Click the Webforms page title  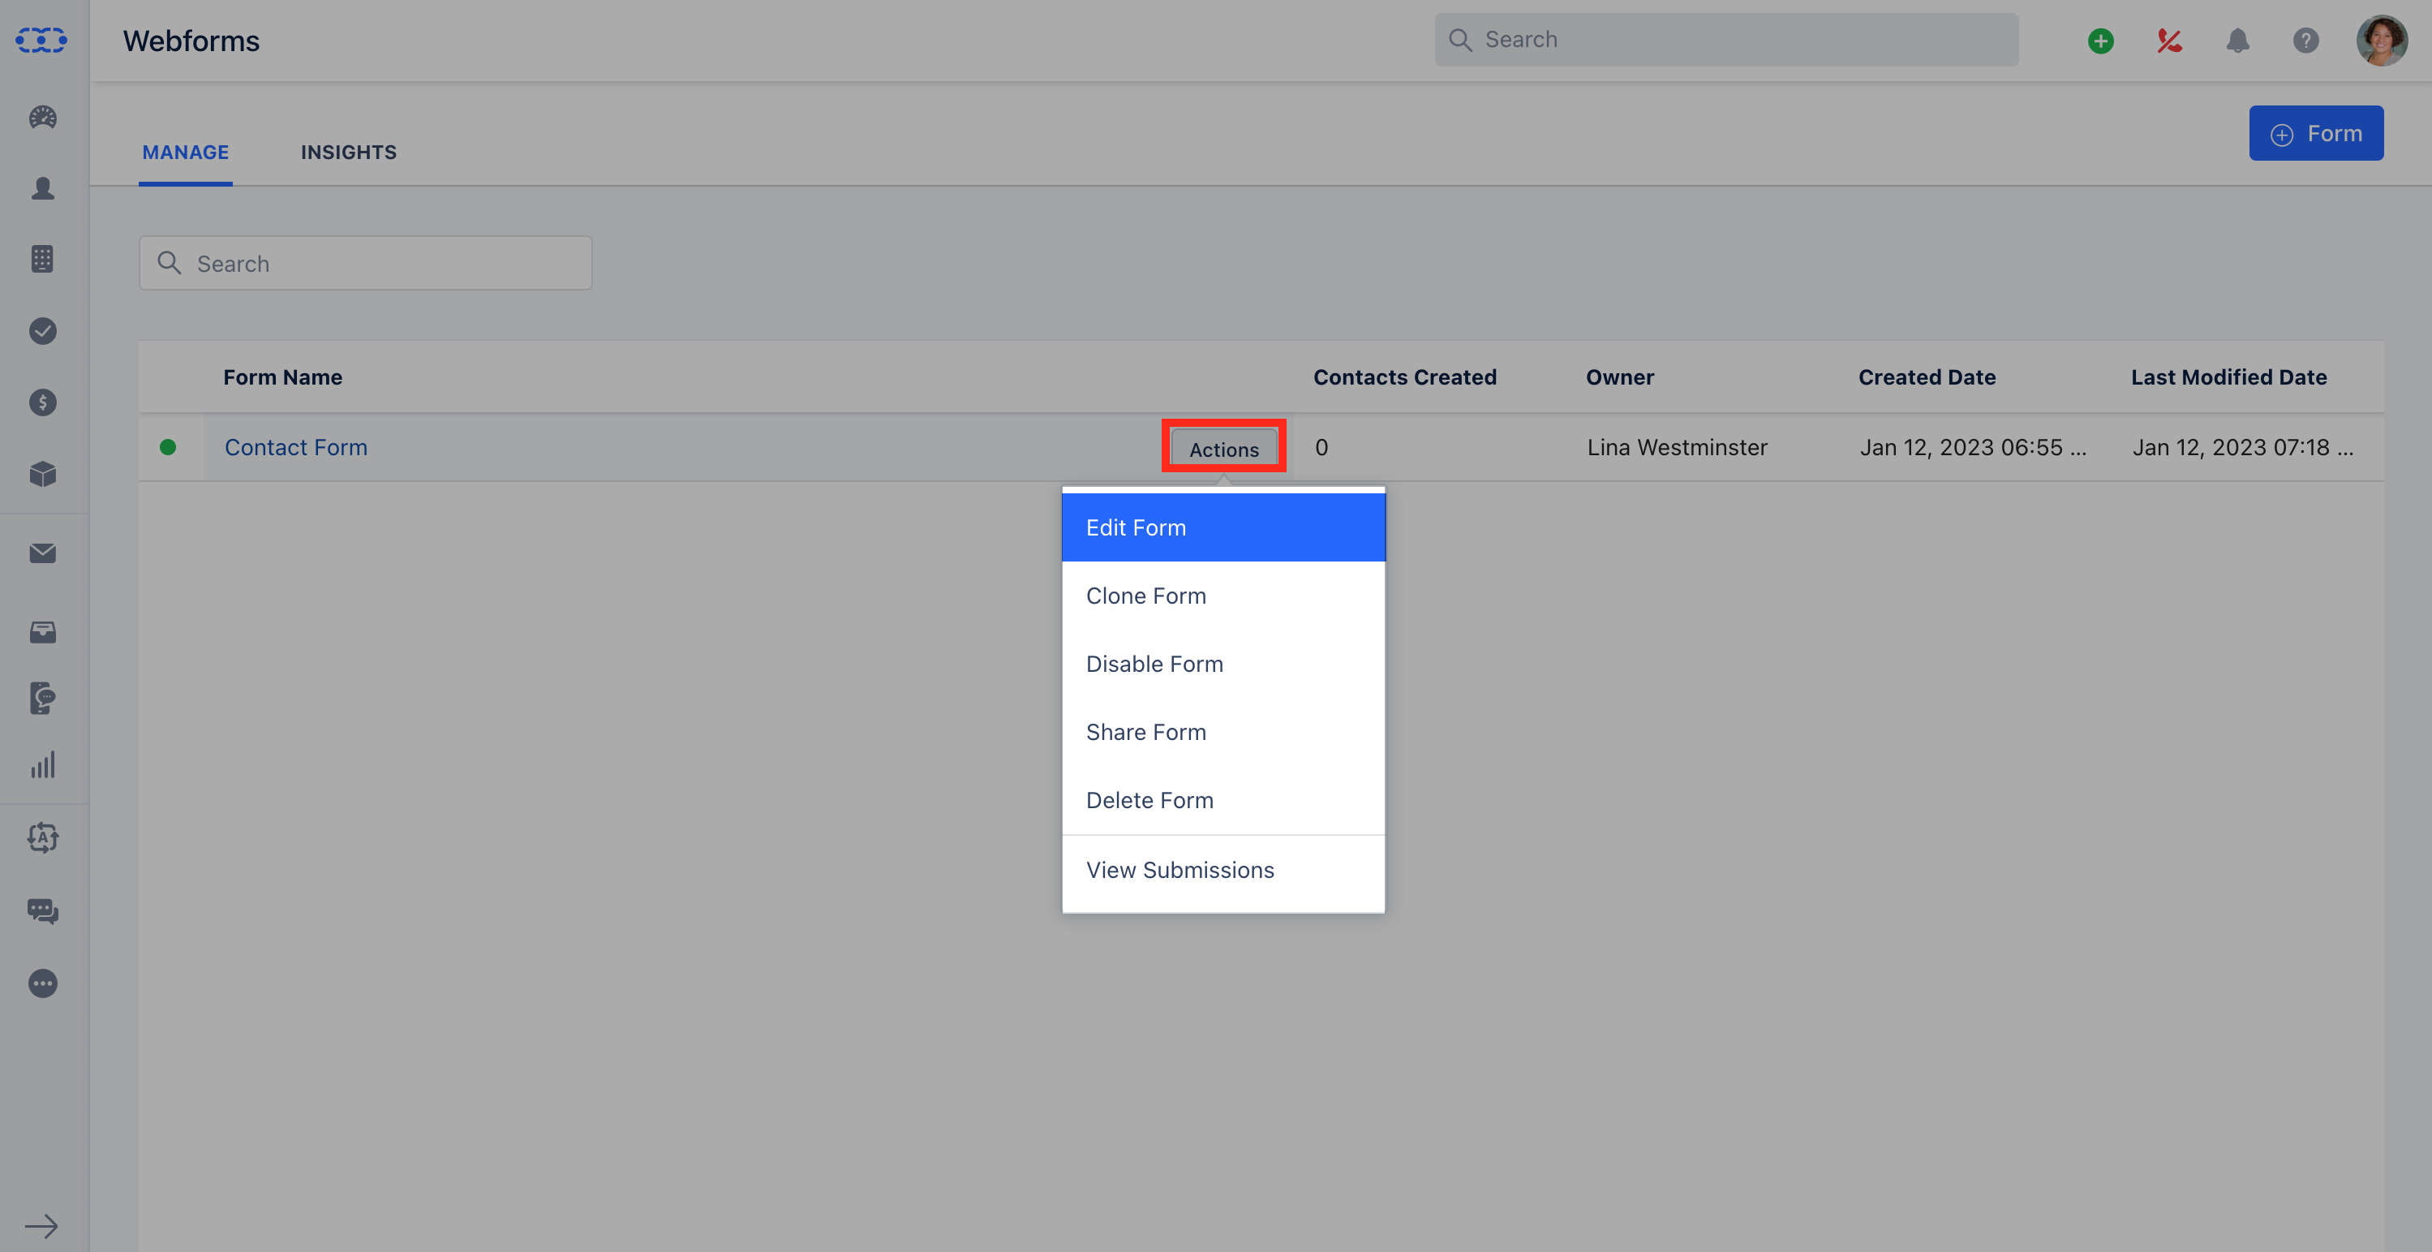(191, 41)
